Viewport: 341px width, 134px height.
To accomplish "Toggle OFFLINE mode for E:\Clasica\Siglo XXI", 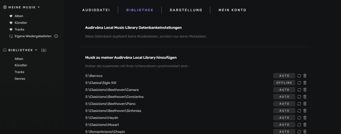I will click(284, 83).
